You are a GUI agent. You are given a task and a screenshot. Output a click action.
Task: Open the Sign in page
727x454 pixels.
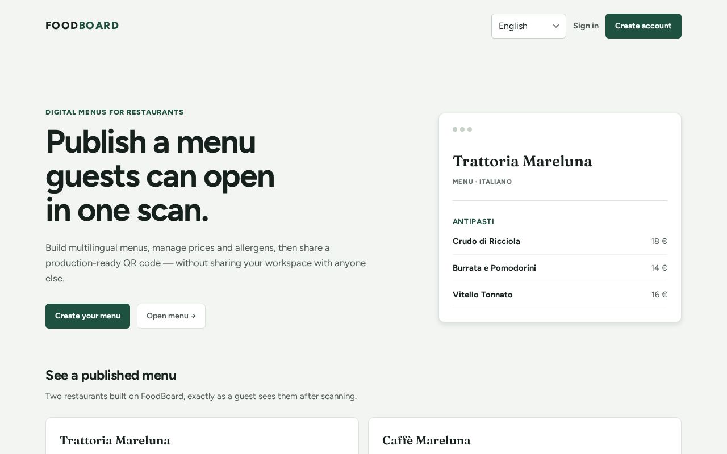point(586,26)
